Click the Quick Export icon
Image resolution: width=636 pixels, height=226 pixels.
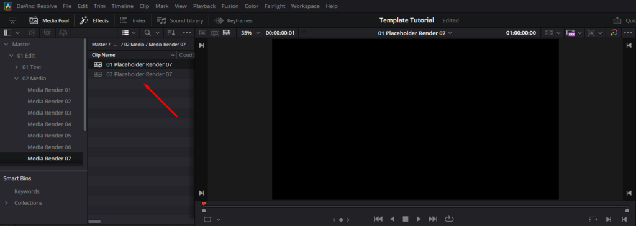pyautogui.click(x=617, y=20)
